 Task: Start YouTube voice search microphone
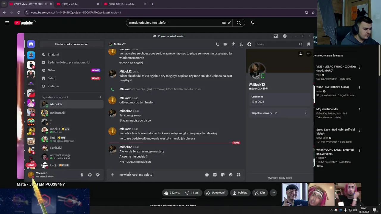[x=252, y=23]
